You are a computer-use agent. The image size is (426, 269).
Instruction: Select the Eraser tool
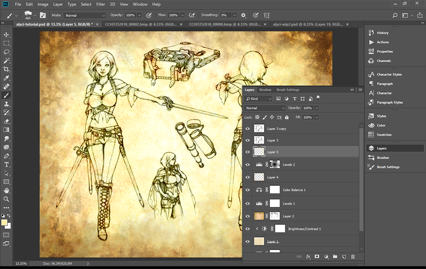pos(6,121)
